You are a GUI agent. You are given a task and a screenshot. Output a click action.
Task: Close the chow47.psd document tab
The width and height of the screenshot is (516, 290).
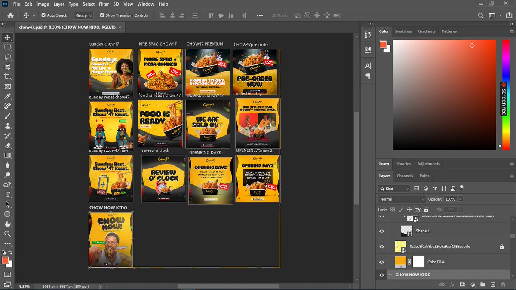pyautogui.click(x=120, y=27)
